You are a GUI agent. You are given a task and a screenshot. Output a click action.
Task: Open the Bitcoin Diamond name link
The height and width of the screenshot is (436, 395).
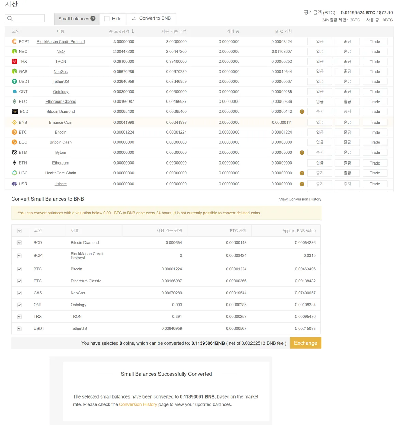coord(61,111)
